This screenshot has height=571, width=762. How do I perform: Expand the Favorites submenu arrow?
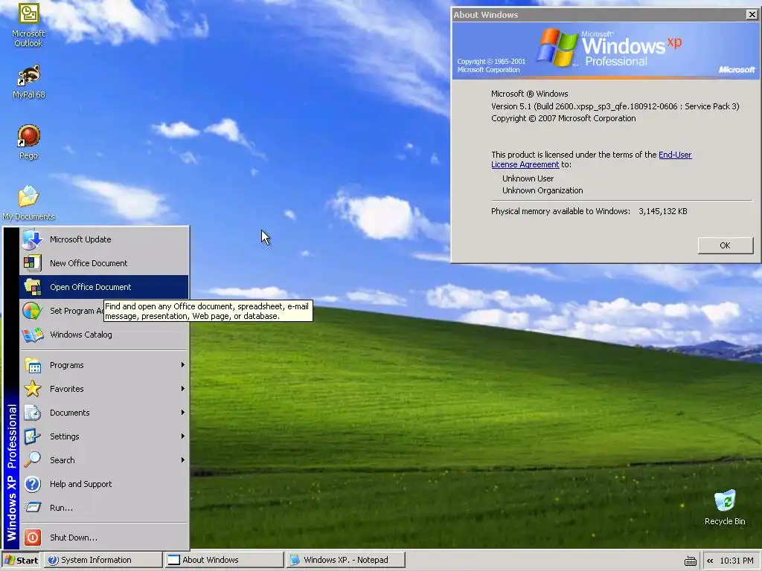click(183, 388)
